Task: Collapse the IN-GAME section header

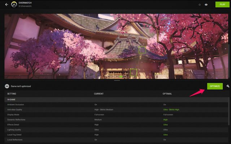Action: (116, 100)
